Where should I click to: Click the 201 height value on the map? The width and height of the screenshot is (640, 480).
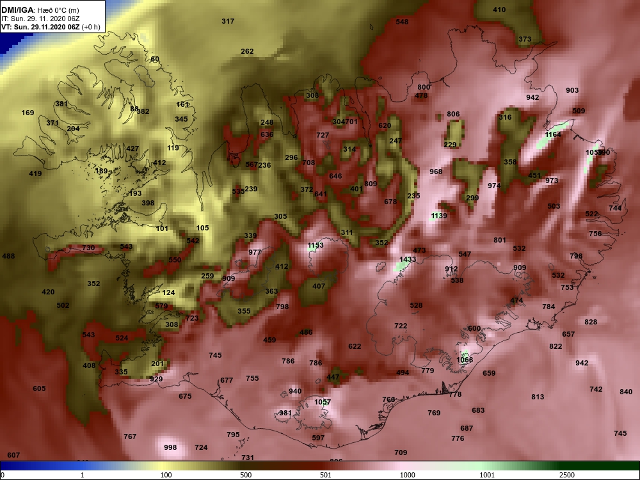click(x=157, y=364)
